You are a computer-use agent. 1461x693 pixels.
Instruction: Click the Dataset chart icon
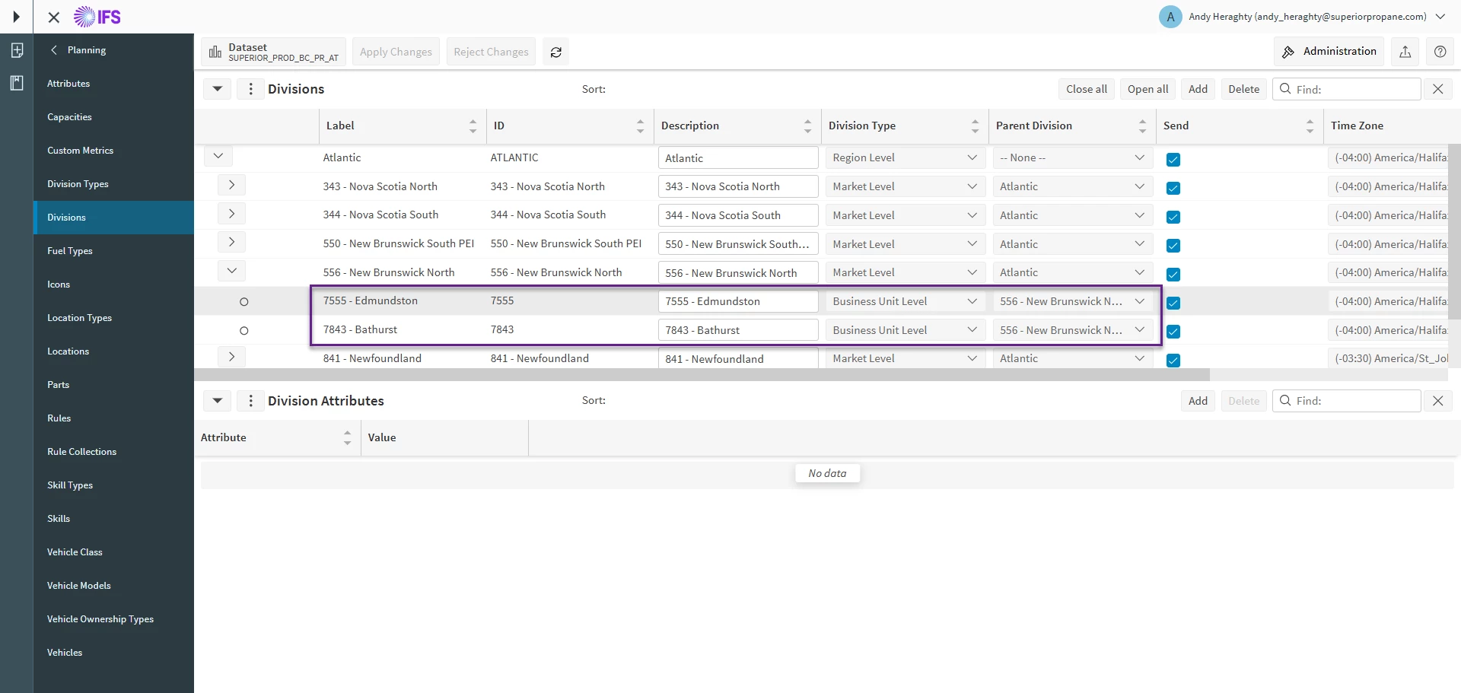click(215, 52)
